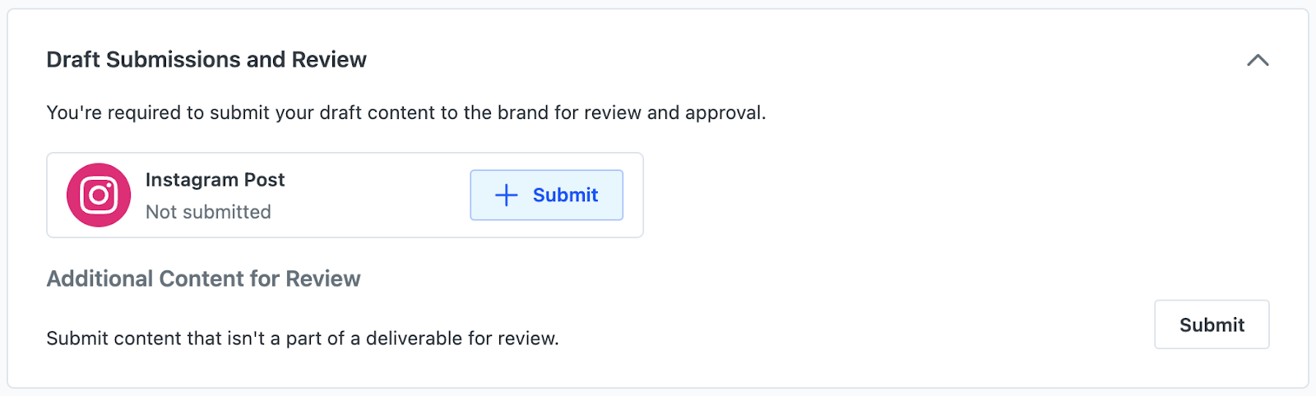Click the gray Not submitted text under Instagram Post
This screenshot has height=396, width=1316.
[x=208, y=212]
